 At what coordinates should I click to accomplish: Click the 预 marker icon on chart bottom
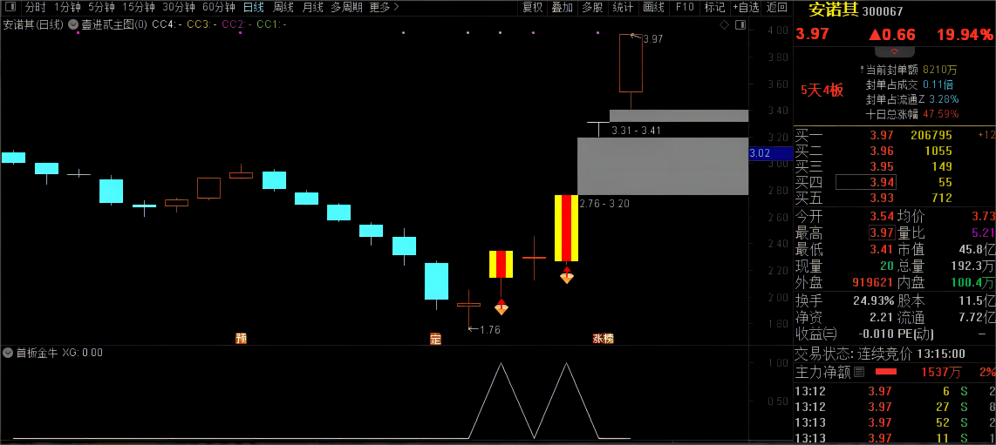pos(241,339)
